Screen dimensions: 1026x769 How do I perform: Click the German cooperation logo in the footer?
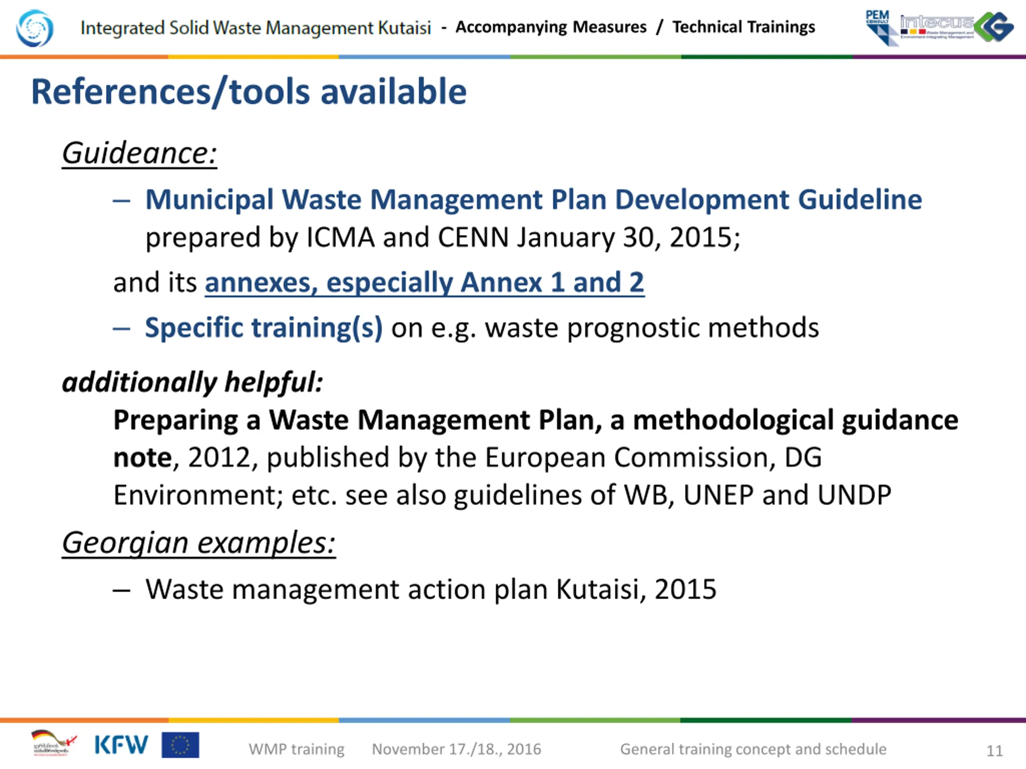click(53, 743)
